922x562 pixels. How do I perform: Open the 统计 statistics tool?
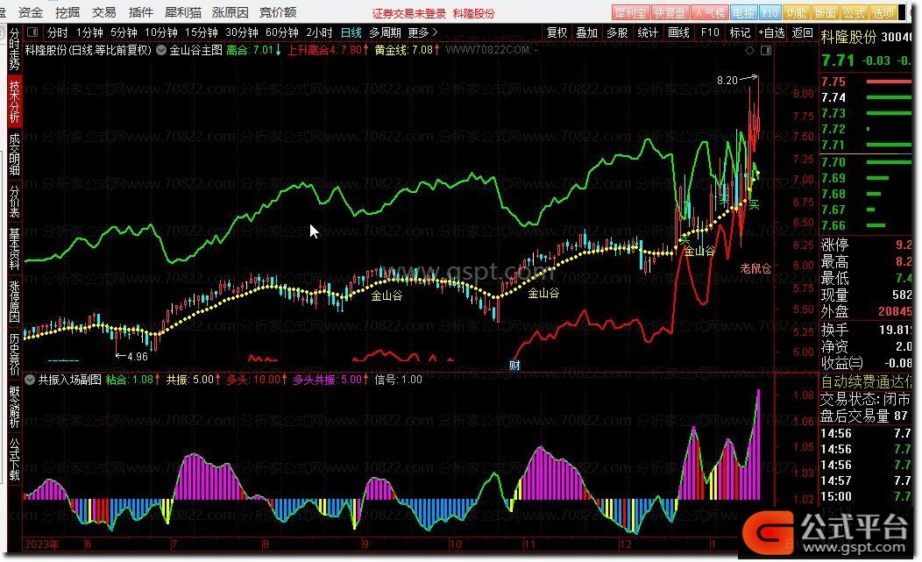coord(648,32)
